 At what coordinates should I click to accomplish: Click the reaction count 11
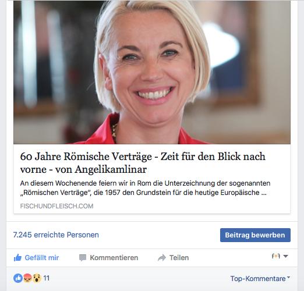point(46,278)
